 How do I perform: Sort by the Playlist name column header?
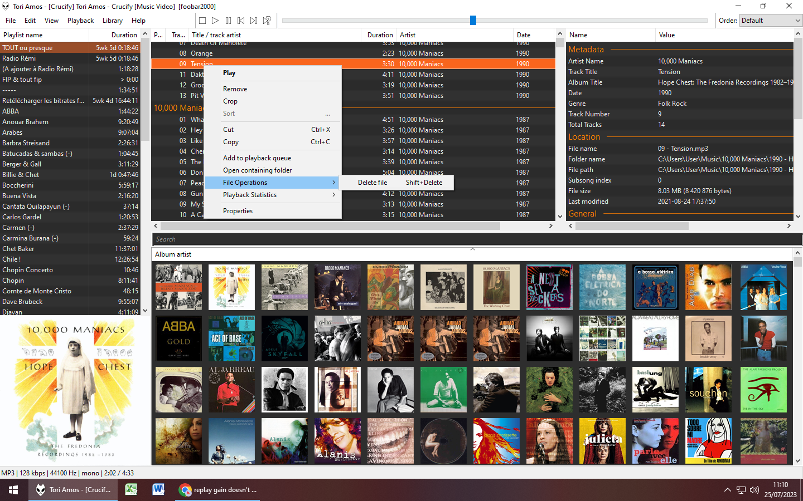click(45, 35)
